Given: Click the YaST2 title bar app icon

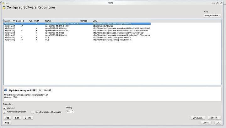Looking at the screenshot, I should coord(3,3).
